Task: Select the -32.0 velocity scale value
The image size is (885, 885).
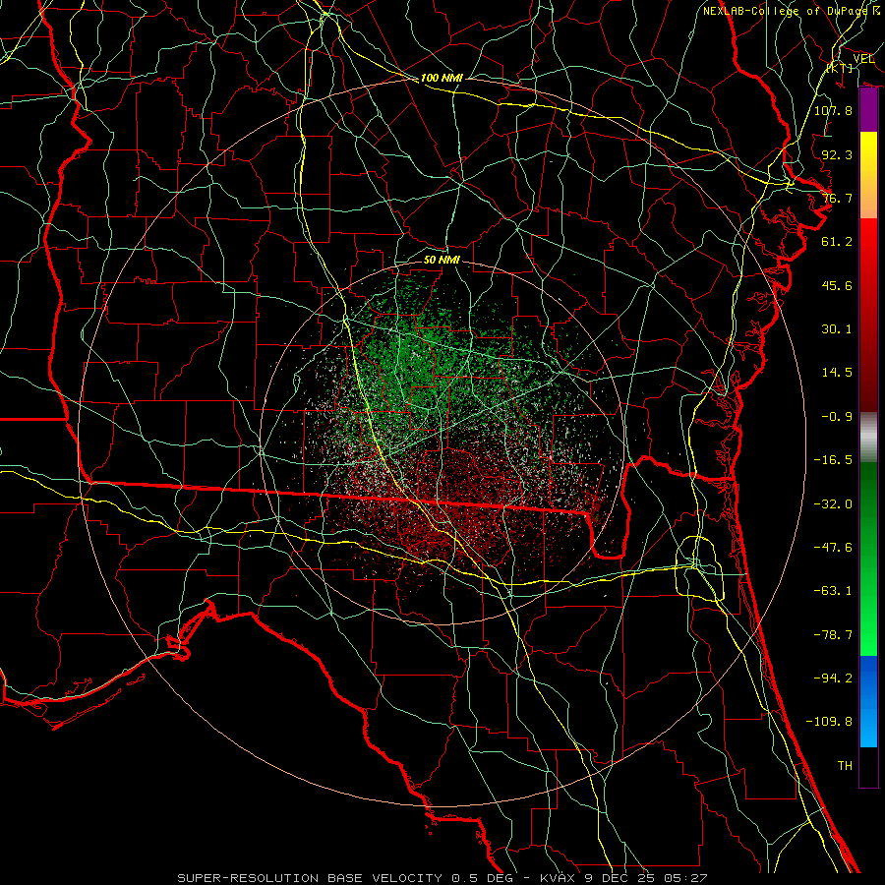Action: tap(833, 504)
